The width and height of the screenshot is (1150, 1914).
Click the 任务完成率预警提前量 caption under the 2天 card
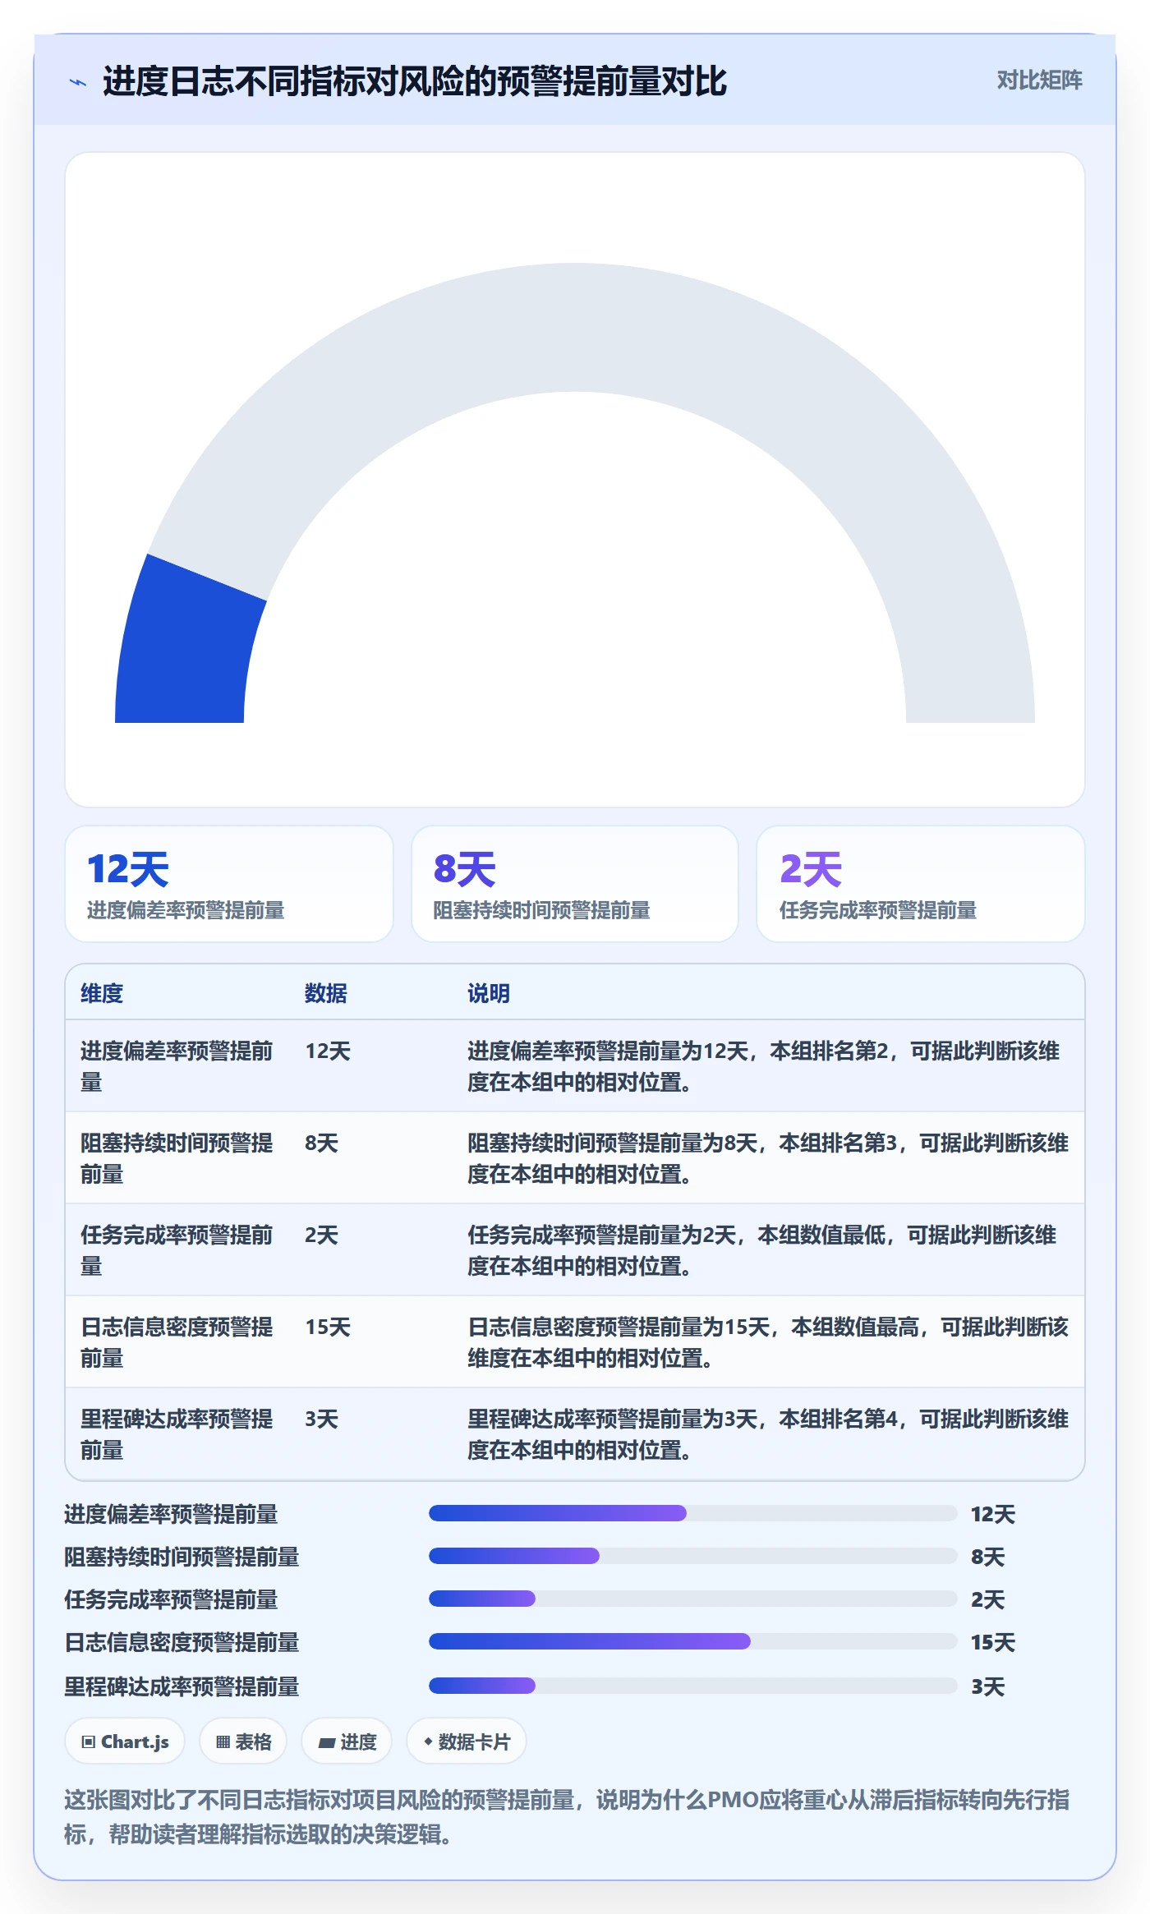878,910
